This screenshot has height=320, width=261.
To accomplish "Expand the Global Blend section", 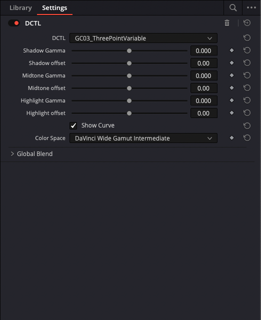I will coord(12,153).
